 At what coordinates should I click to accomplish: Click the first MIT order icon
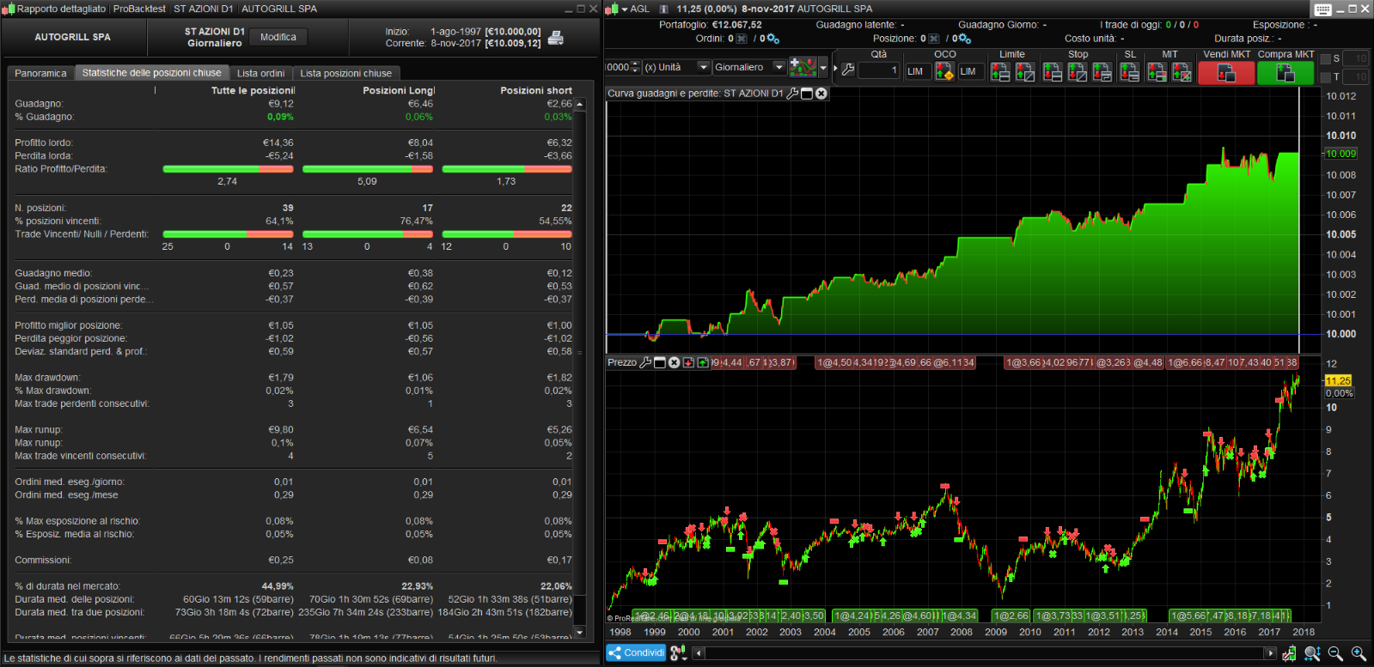1157,72
